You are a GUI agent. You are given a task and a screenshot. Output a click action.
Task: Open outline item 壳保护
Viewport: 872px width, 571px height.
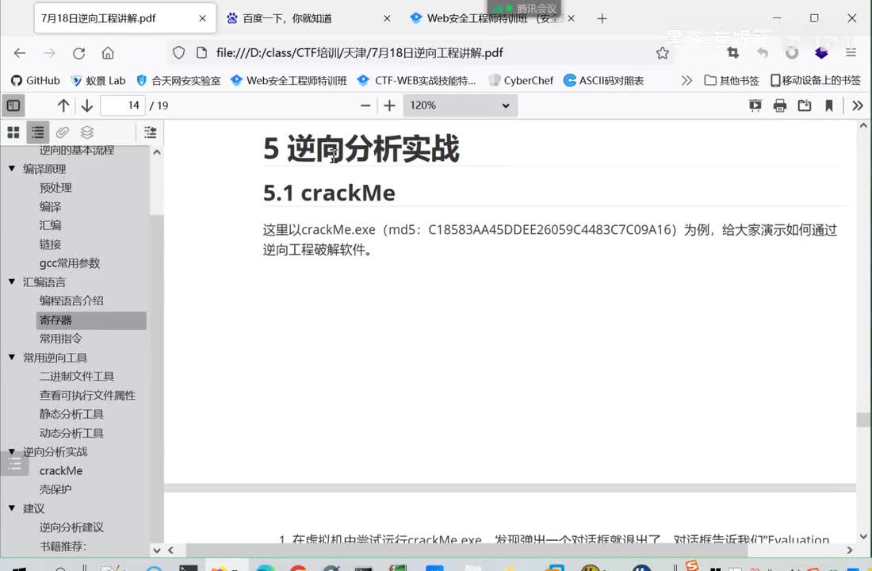55,489
